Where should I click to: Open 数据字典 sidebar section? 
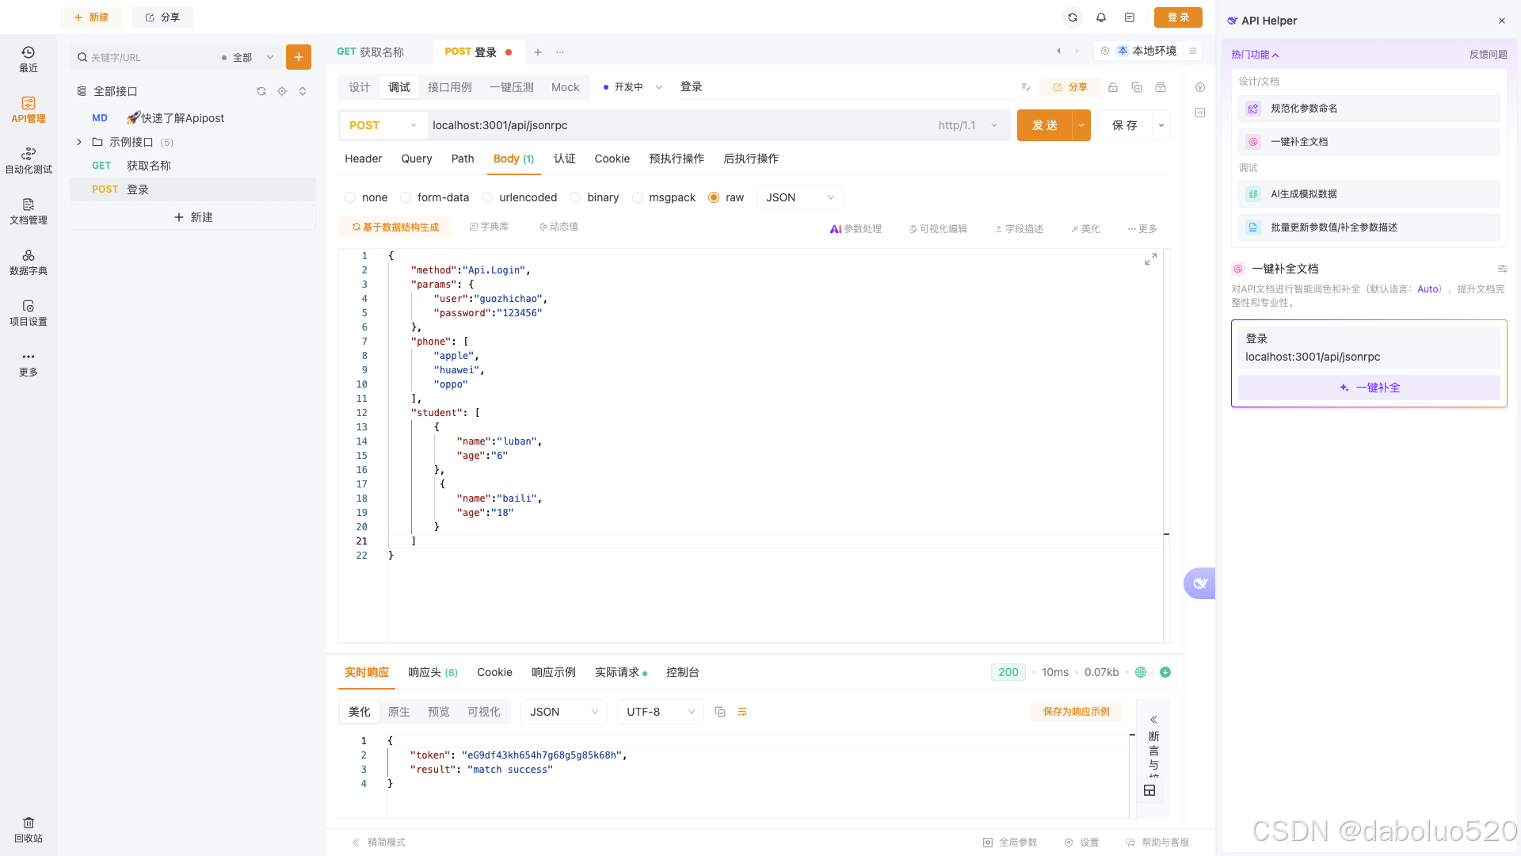[28, 261]
